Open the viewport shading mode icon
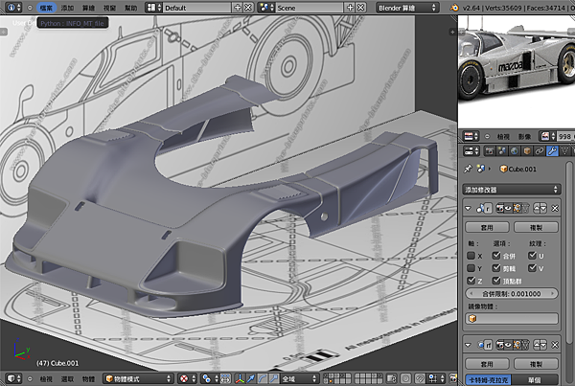This screenshot has height=386, width=575. tap(184, 378)
